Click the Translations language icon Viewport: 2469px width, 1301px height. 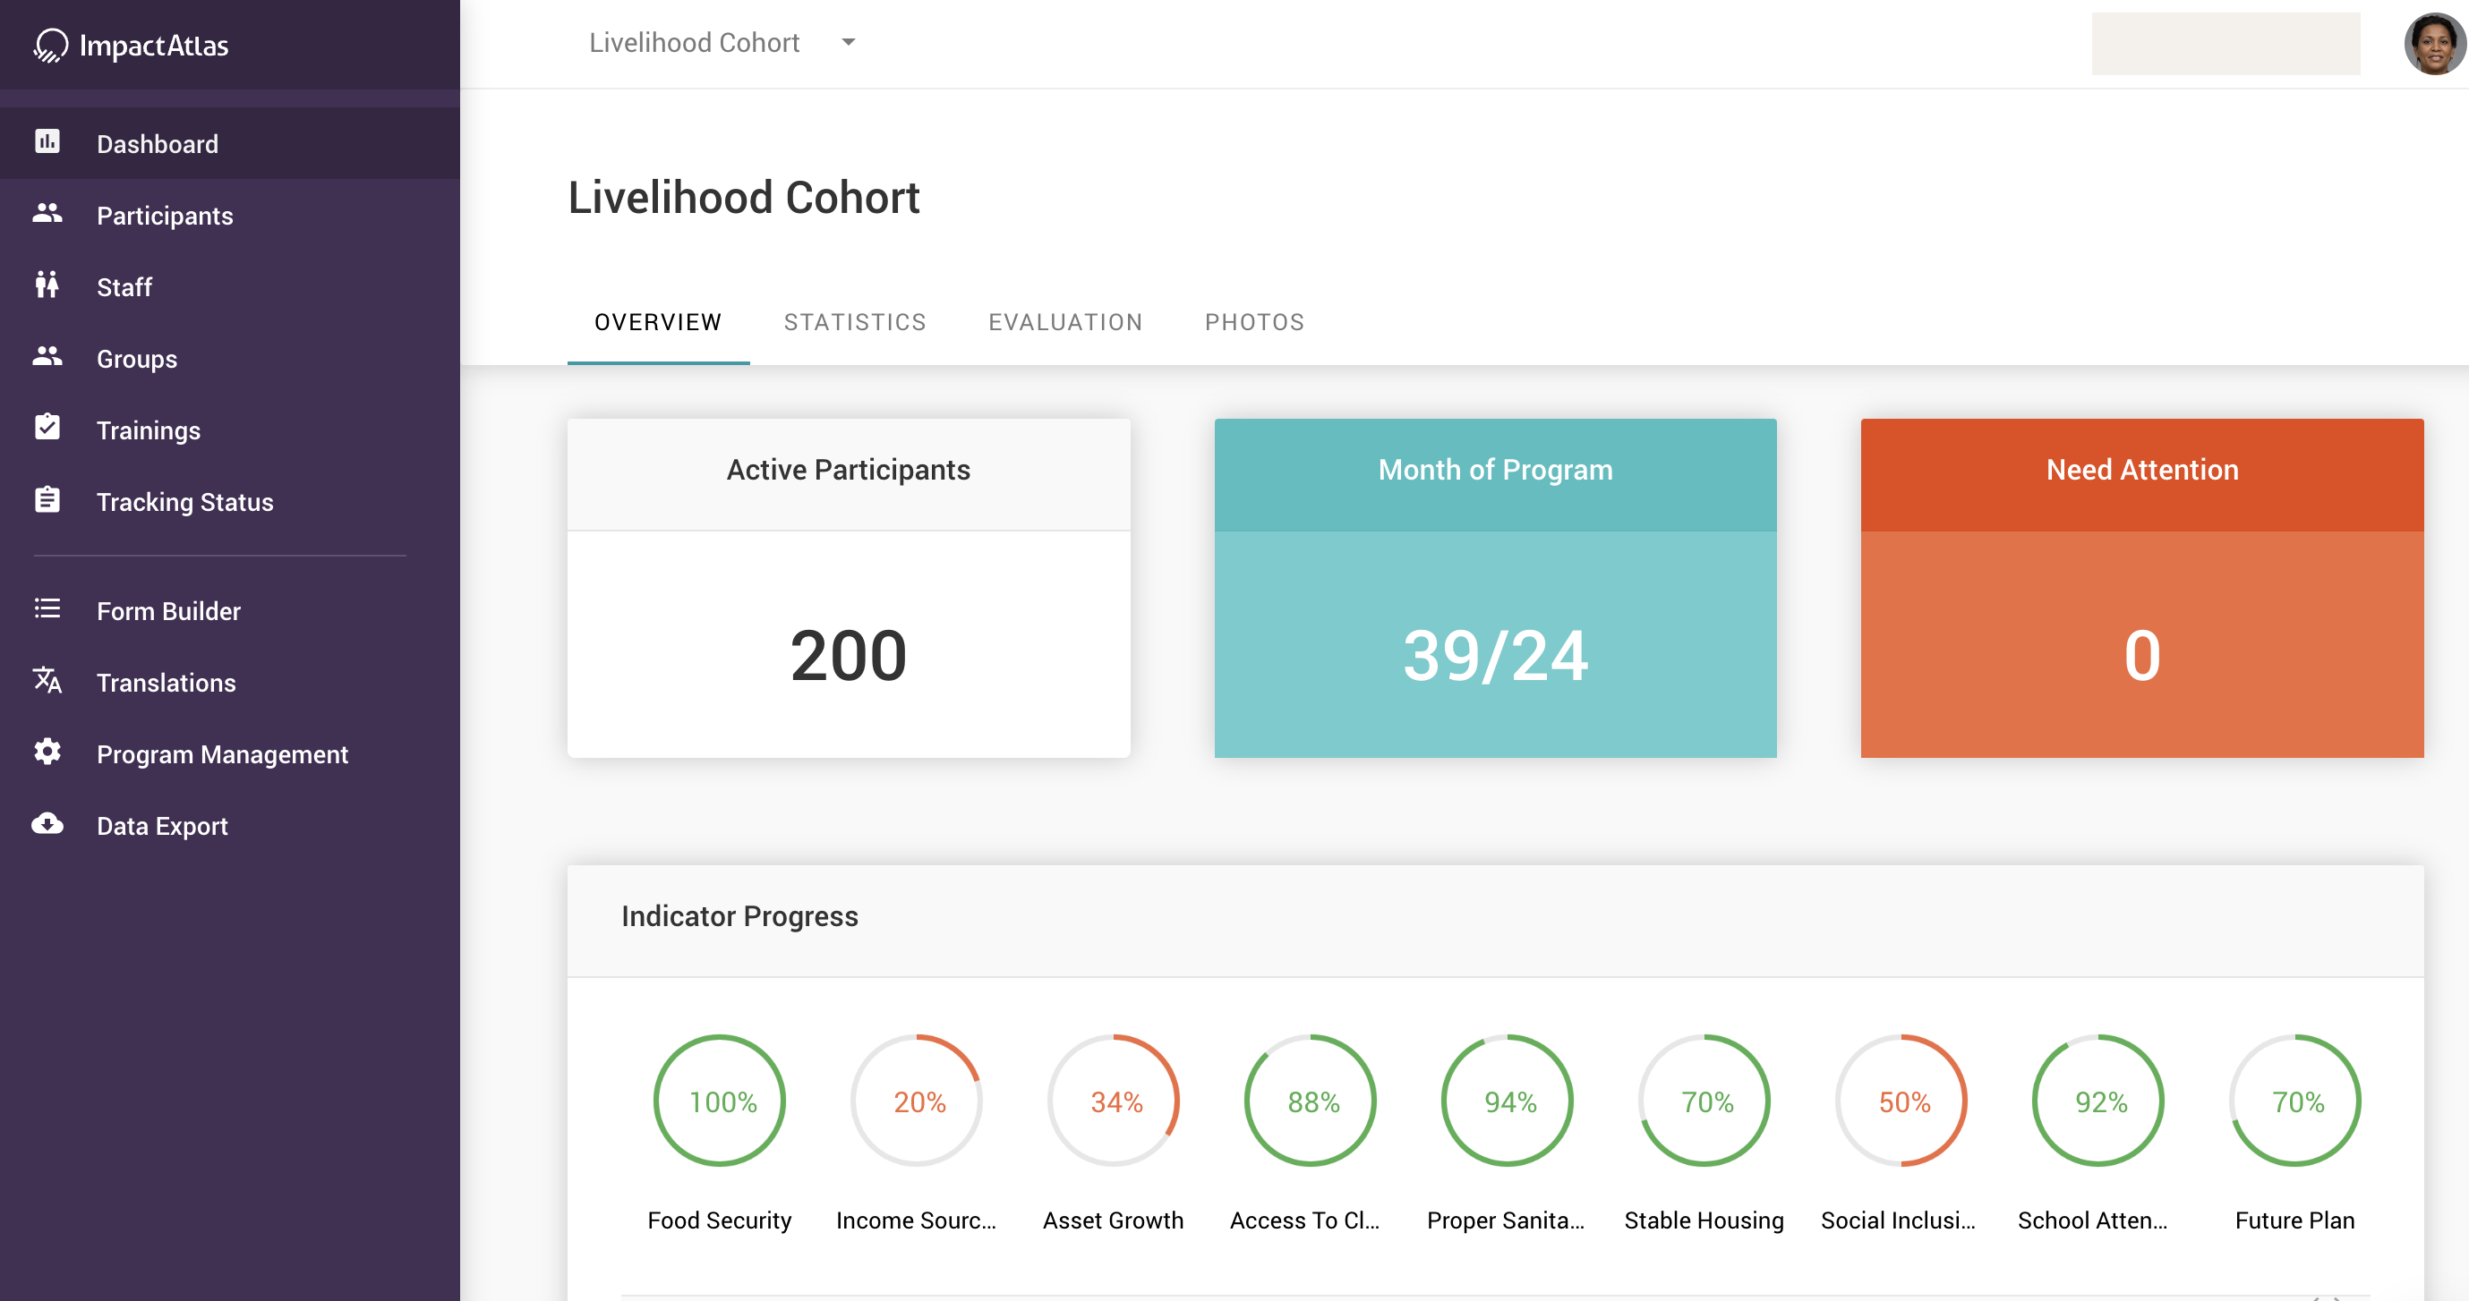[x=47, y=680]
